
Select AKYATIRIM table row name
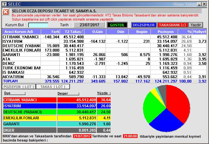13,77
